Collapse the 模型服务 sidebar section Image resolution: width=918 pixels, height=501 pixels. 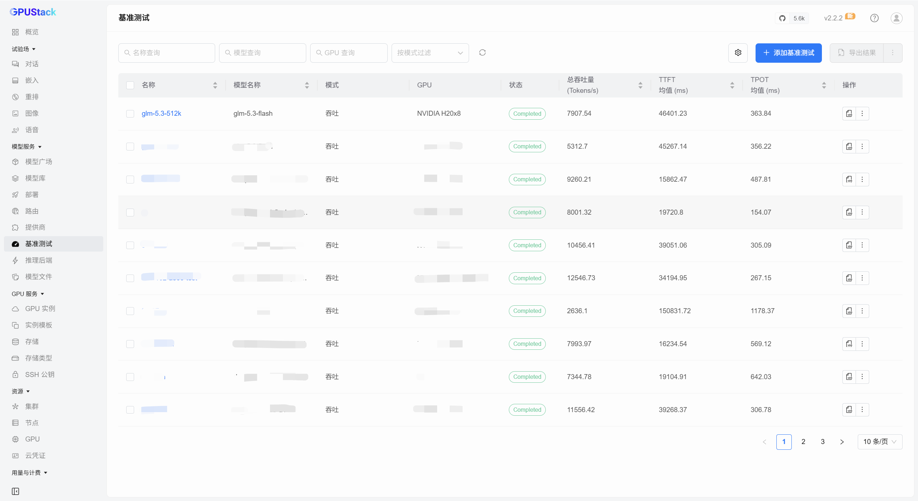click(27, 147)
